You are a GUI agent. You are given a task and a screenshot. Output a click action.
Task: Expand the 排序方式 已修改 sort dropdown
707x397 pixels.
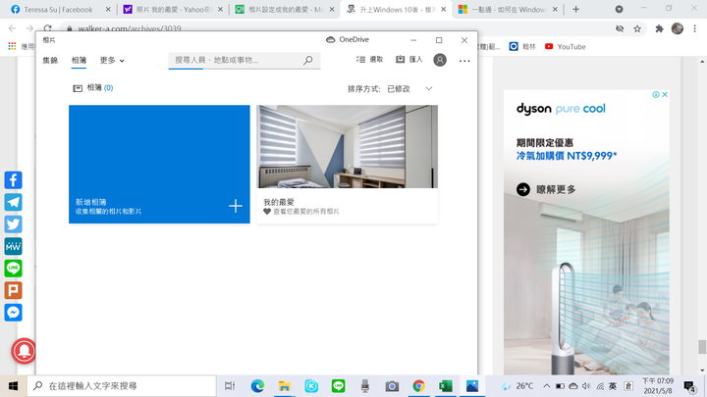[x=390, y=88]
